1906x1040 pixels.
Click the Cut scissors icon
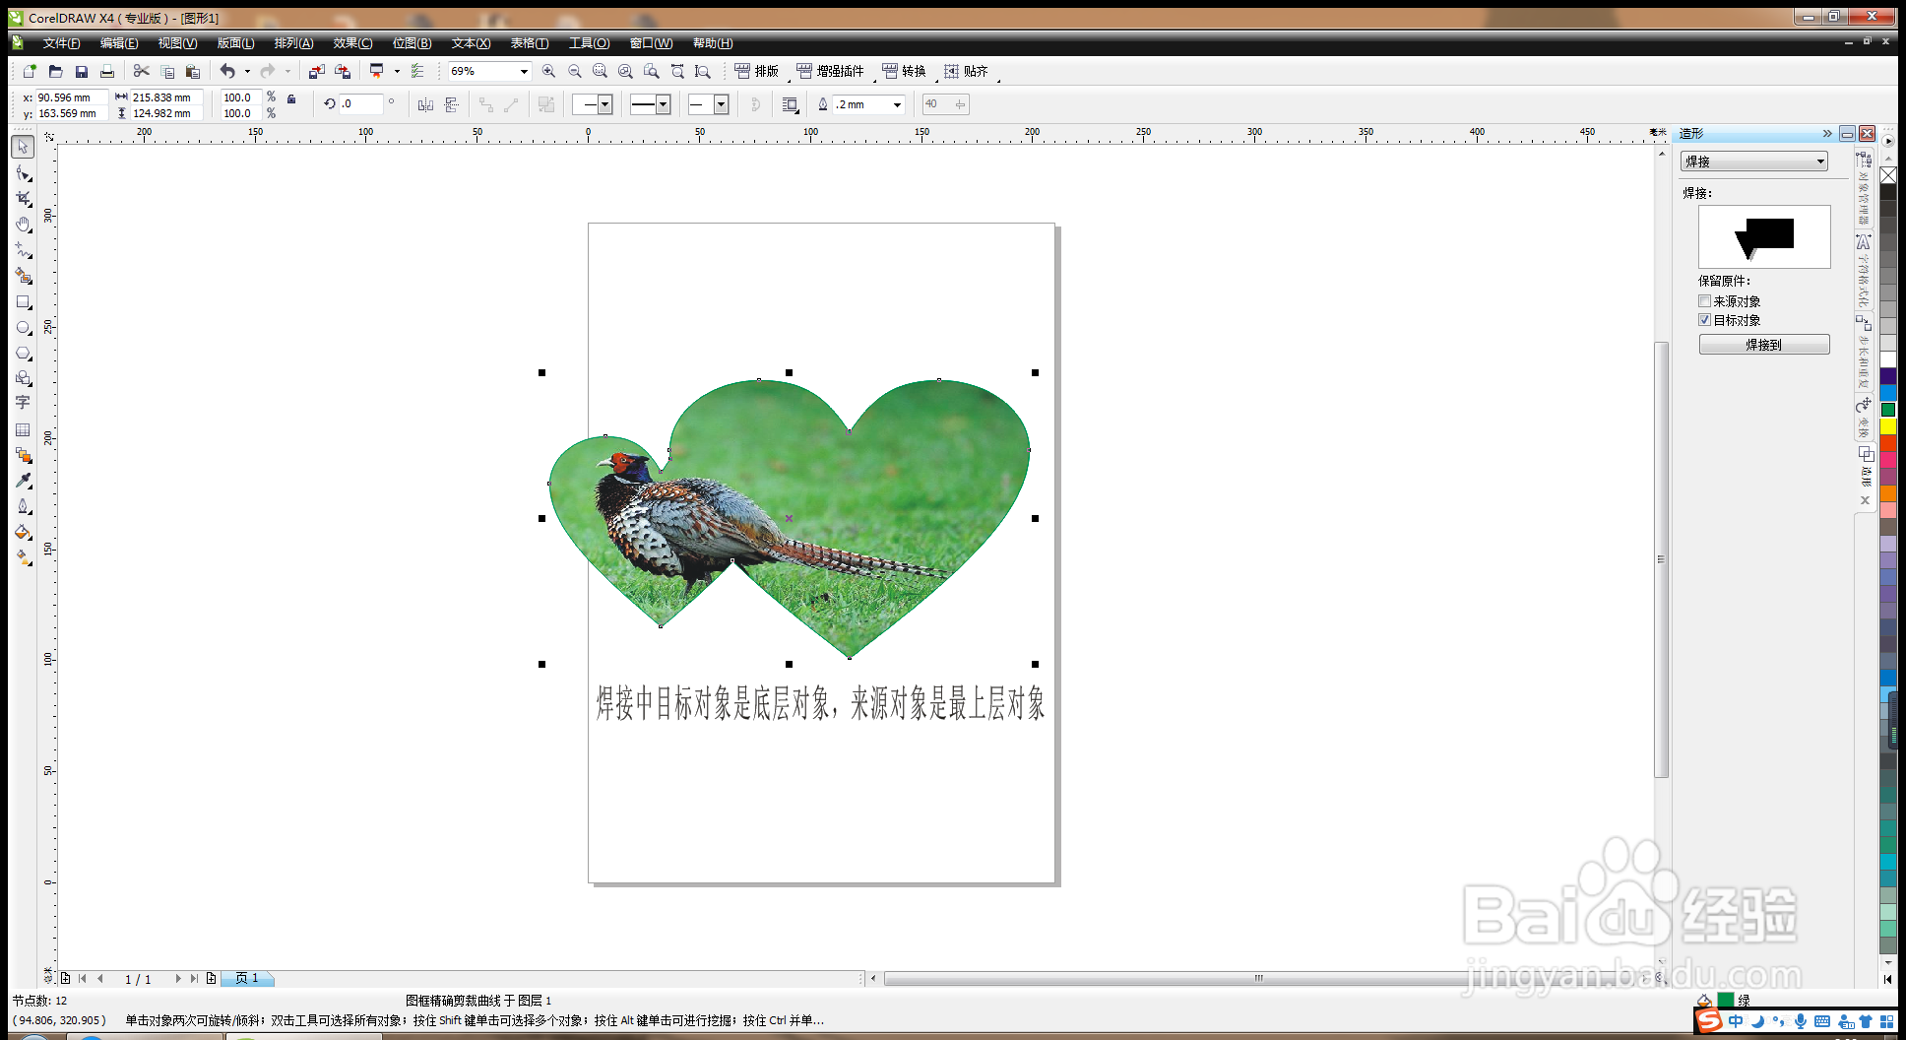(x=142, y=71)
